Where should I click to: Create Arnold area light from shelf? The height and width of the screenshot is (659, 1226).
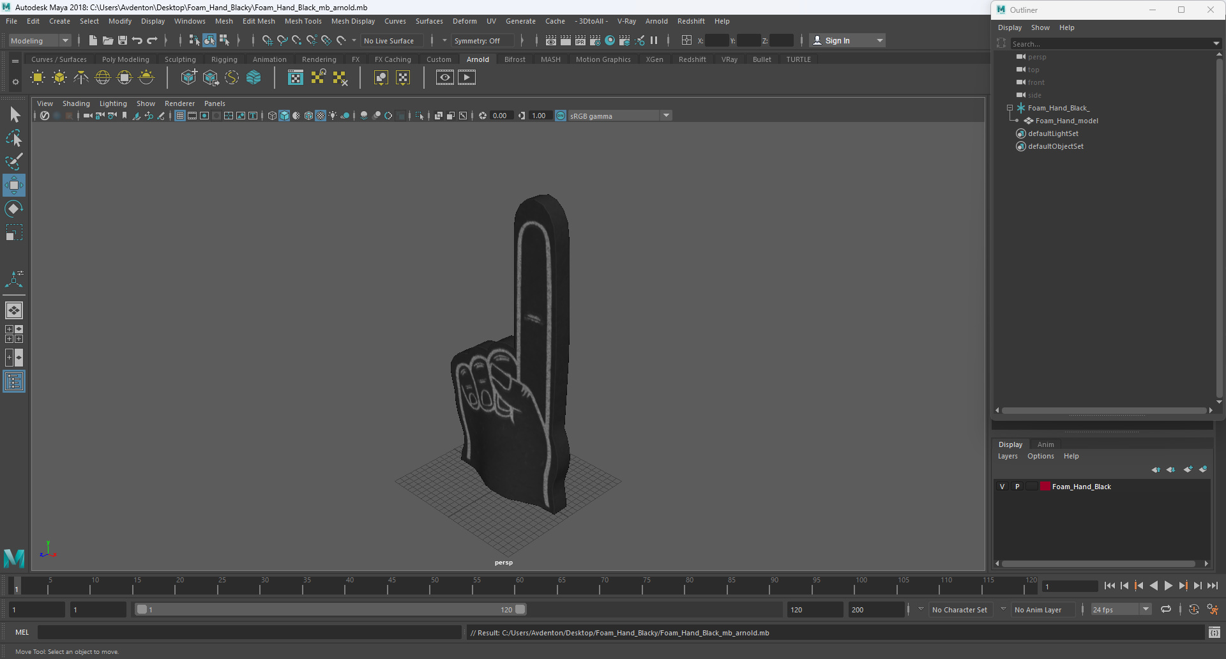click(x=38, y=78)
